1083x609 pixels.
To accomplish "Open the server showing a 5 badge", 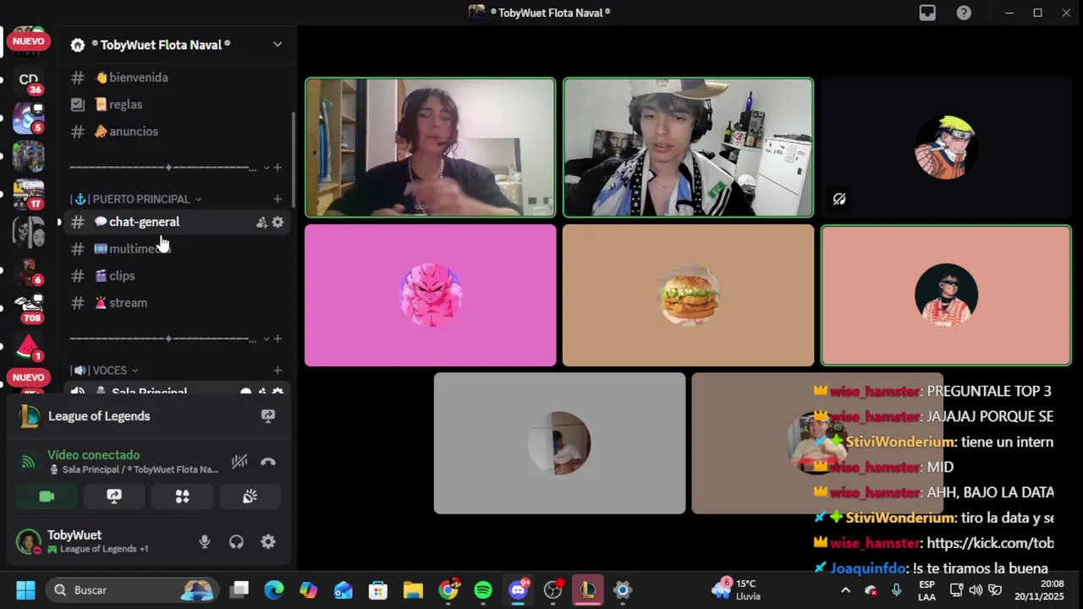I will 29,119.
